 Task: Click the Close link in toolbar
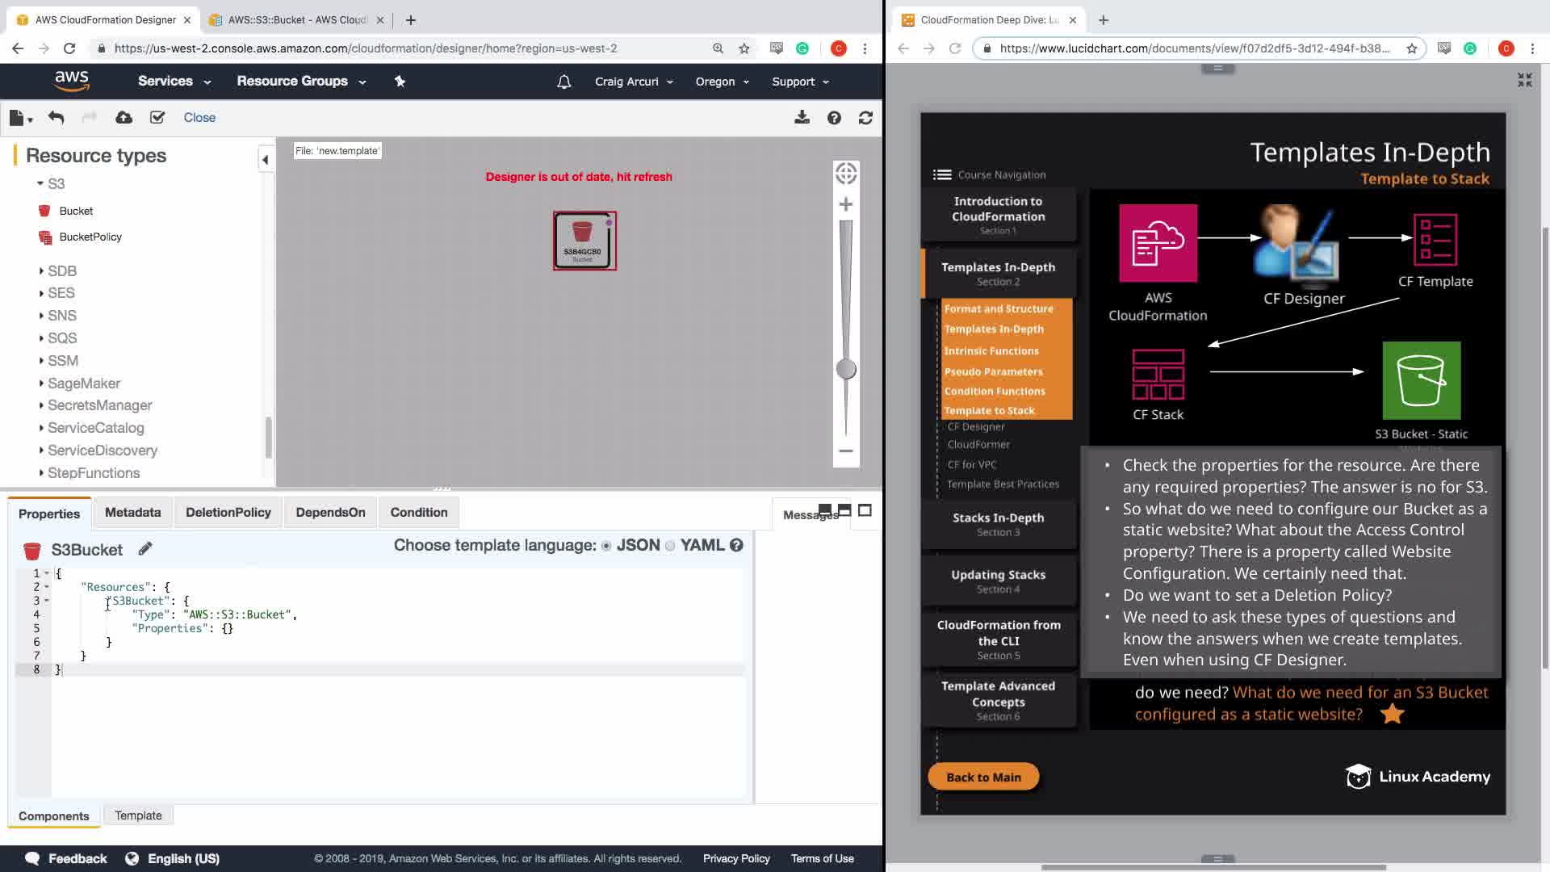click(x=199, y=118)
